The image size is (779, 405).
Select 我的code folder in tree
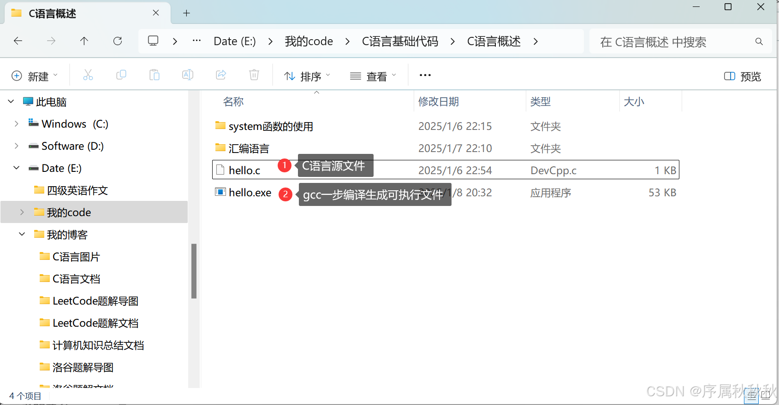[x=69, y=212]
